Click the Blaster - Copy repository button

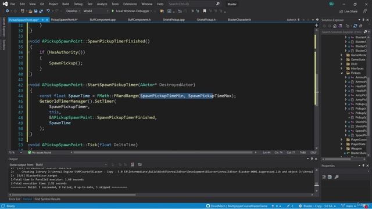point(317,206)
